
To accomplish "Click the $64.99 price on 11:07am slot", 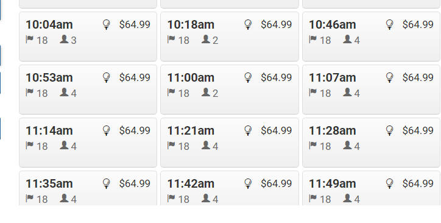I will coord(418,77).
